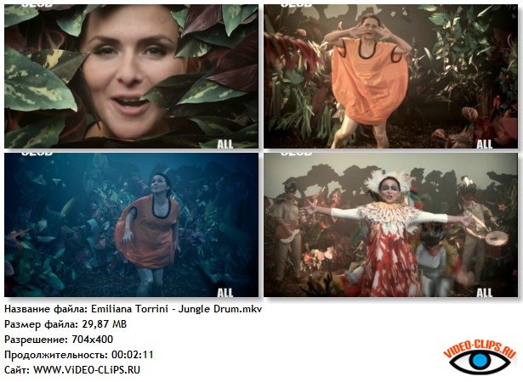Click the ALL watermark in the orange dress frame
Screen dimensions: 523x382
pyautogui.click(x=485, y=144)
